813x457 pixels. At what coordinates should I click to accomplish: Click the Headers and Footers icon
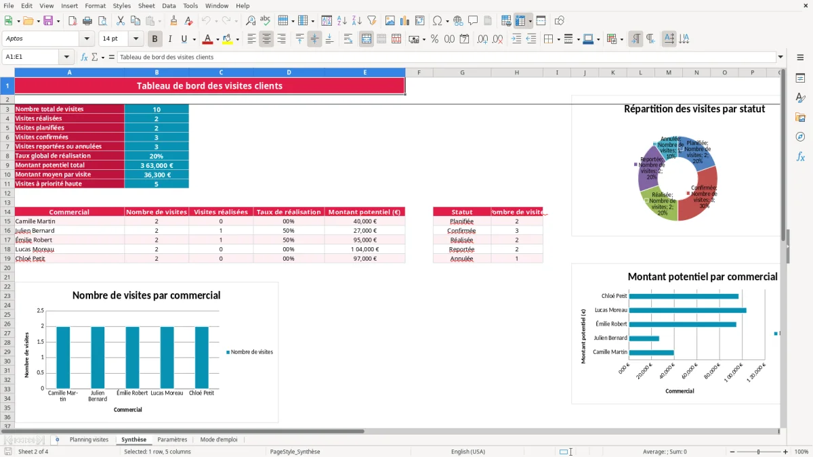(488, 21)
